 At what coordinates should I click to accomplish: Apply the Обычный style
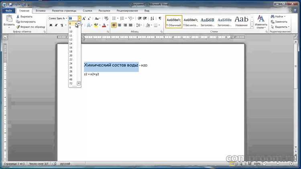point(174,22)
